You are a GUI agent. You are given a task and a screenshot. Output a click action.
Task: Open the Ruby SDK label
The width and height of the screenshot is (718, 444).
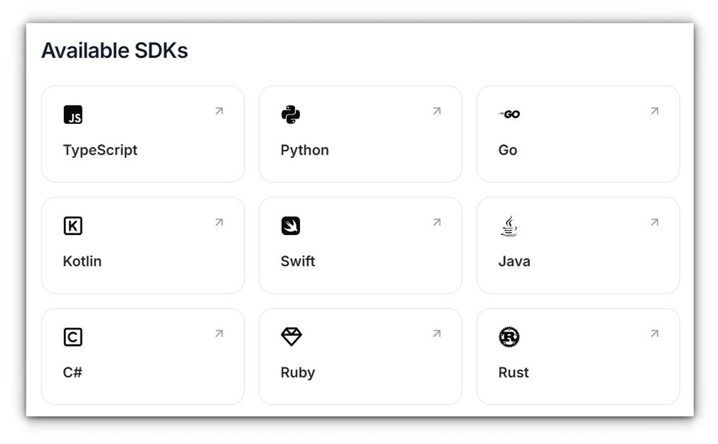pos(298,372)
